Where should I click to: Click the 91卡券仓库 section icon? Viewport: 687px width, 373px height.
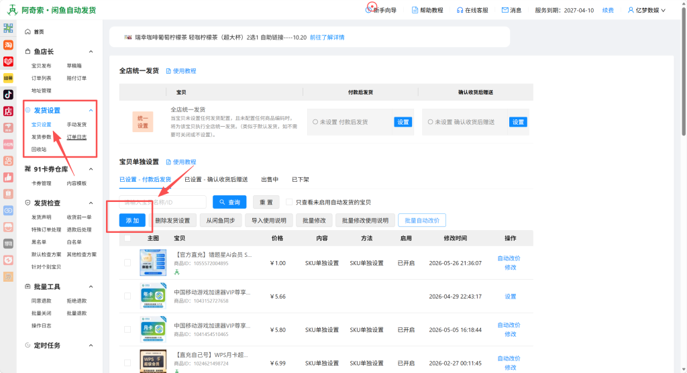click(28, 169)
